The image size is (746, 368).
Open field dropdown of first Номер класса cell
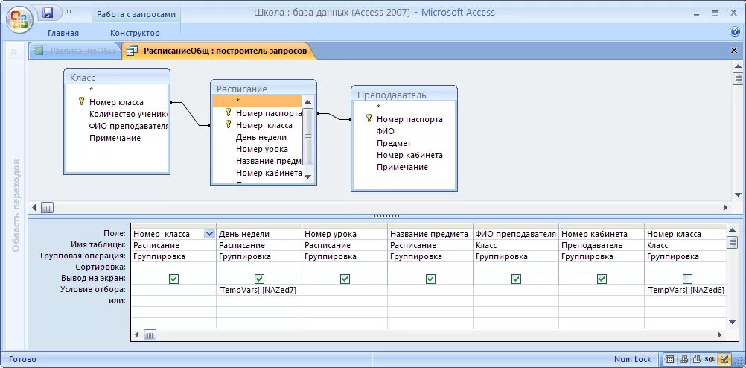(x=209, y=234)
